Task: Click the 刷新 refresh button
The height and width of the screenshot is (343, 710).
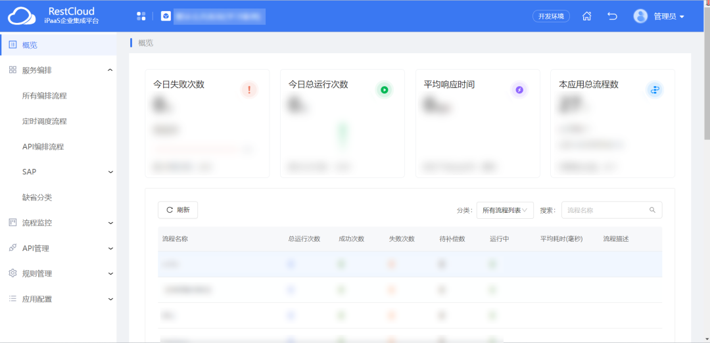Action: point(177,210)
